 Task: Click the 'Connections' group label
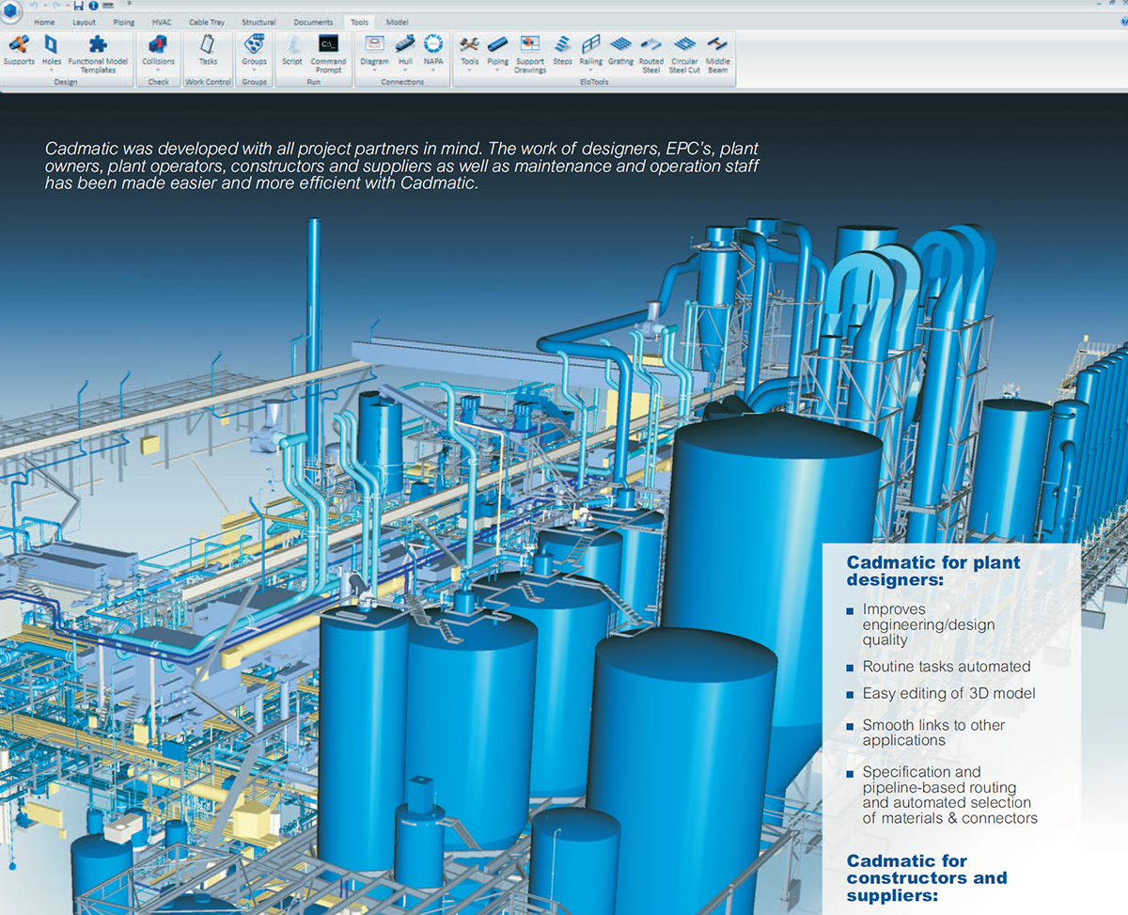click(x=402, y=82)
